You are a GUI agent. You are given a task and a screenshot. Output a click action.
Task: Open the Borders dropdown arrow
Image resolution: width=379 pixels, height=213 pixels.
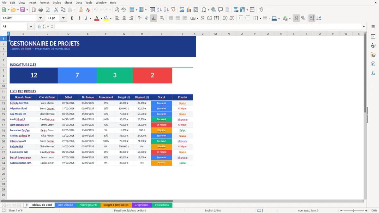coord(260,18)
